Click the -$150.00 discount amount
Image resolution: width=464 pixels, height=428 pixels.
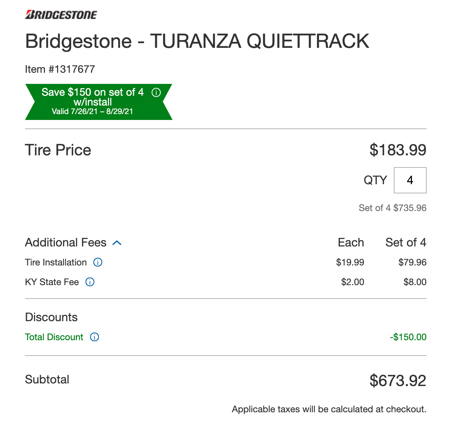coord(408,337)
